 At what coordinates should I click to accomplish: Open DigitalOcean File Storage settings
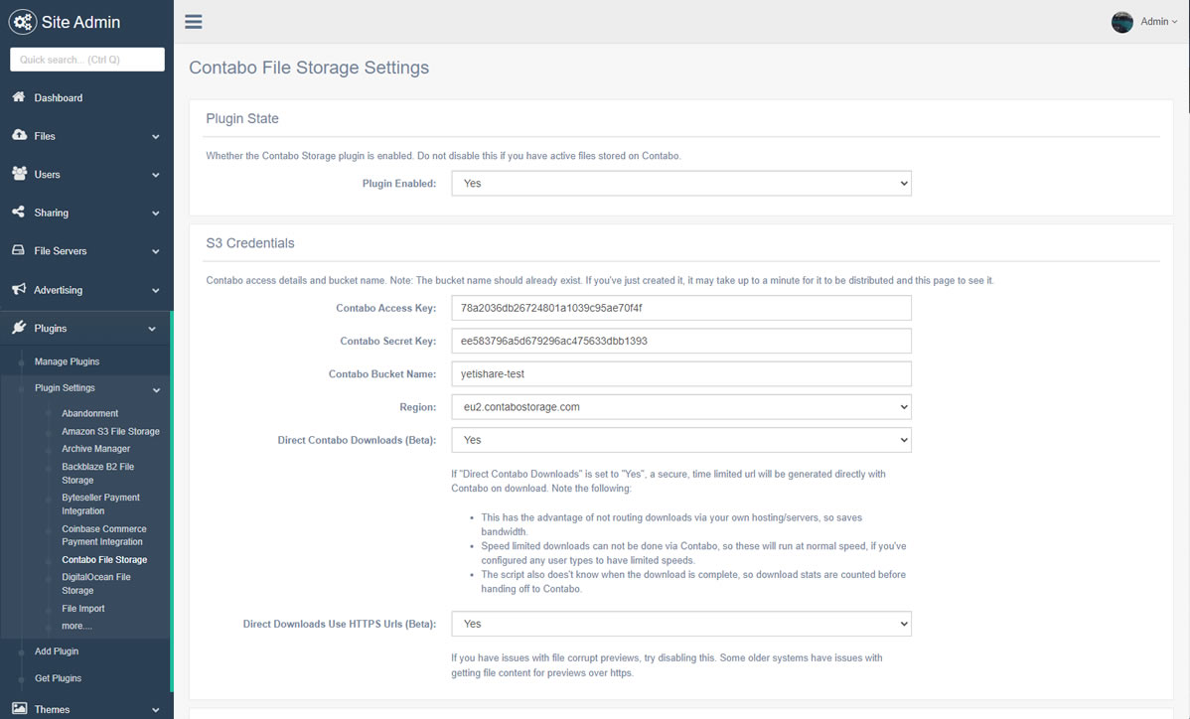[x=95, y=584]
